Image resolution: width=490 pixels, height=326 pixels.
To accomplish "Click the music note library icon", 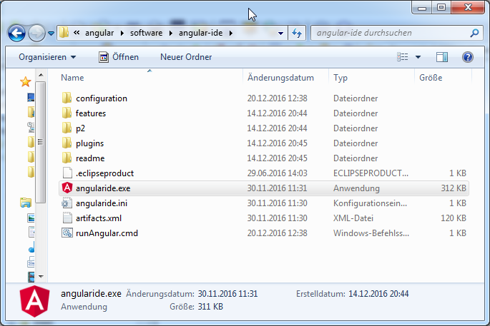I will pyautogui.click(x=31, y=248).
